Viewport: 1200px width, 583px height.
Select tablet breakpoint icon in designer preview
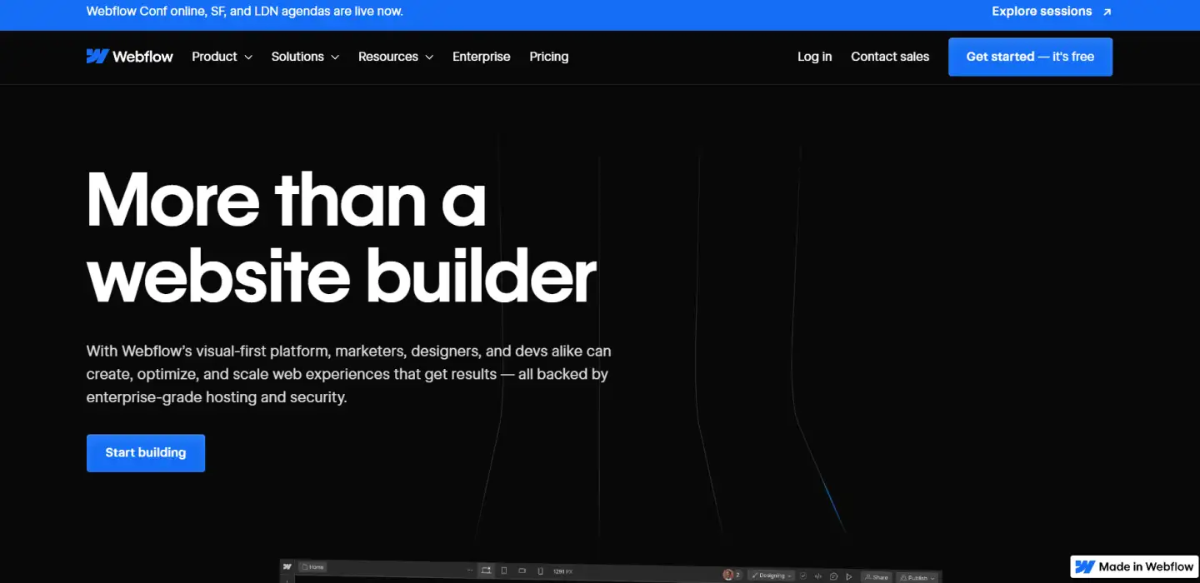click(x=504, y=571)
